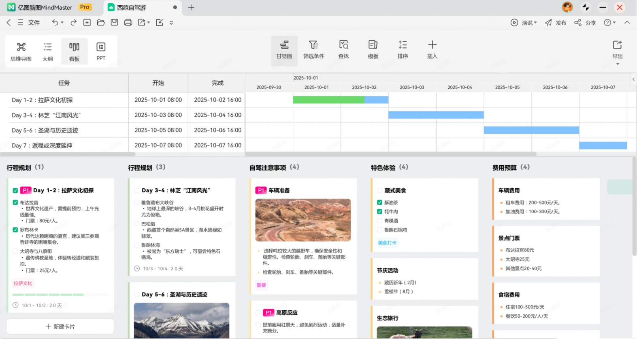Open 筛选条件 filter options
637x339 pixels.
click(314, 50)
